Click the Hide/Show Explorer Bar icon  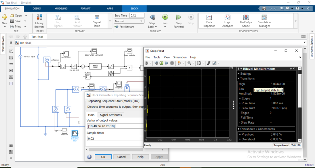(x=11, y=43)
